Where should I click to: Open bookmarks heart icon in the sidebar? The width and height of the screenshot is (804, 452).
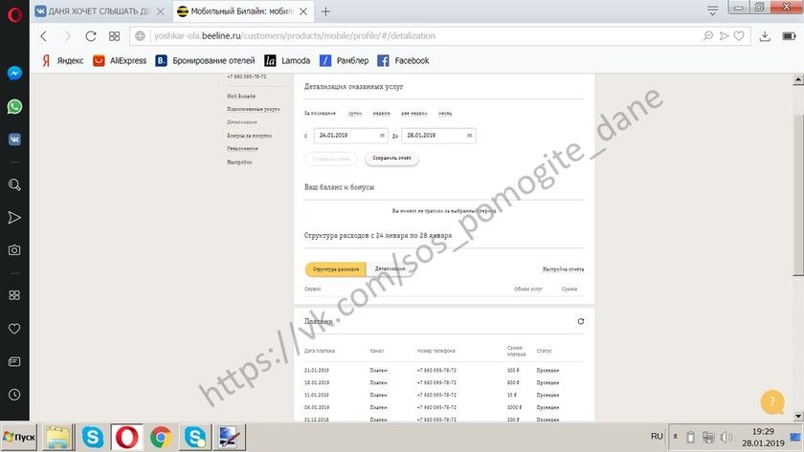tap(14, 329)
